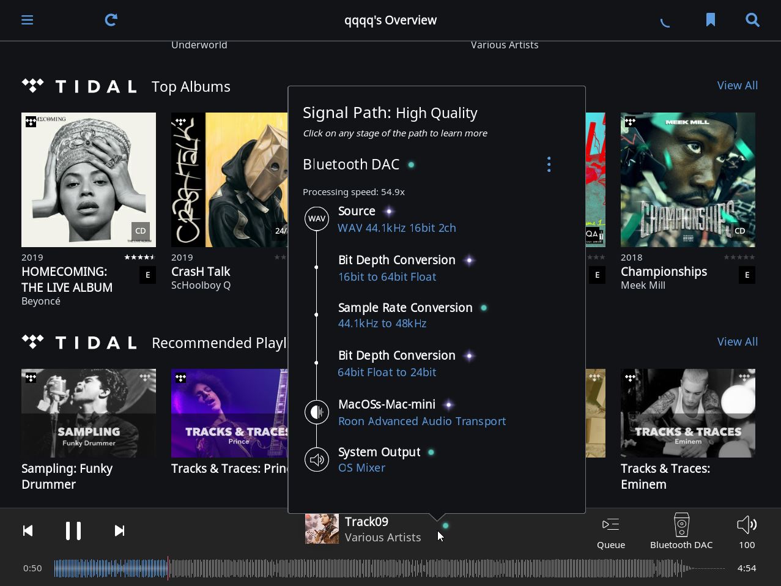Pause the current playback

click(73, 530)
